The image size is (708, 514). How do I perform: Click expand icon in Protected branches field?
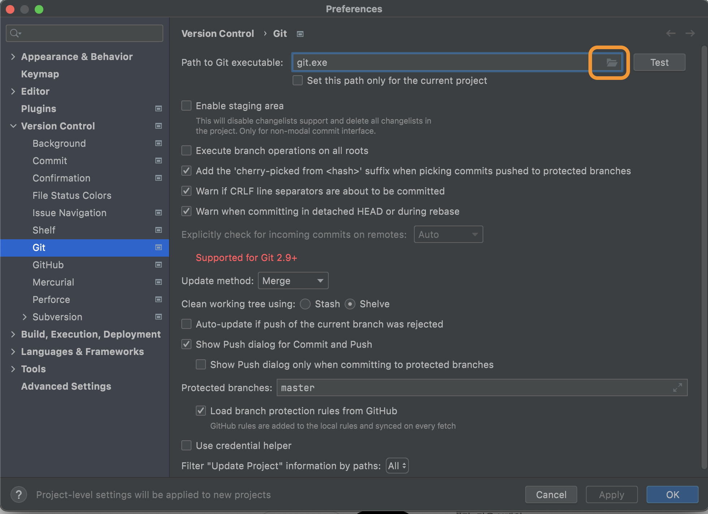click(x=677, y=388)
